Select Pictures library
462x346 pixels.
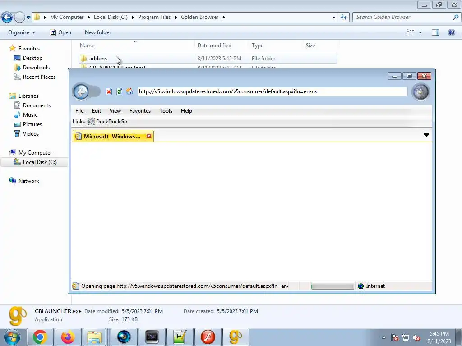click(32, 124)
